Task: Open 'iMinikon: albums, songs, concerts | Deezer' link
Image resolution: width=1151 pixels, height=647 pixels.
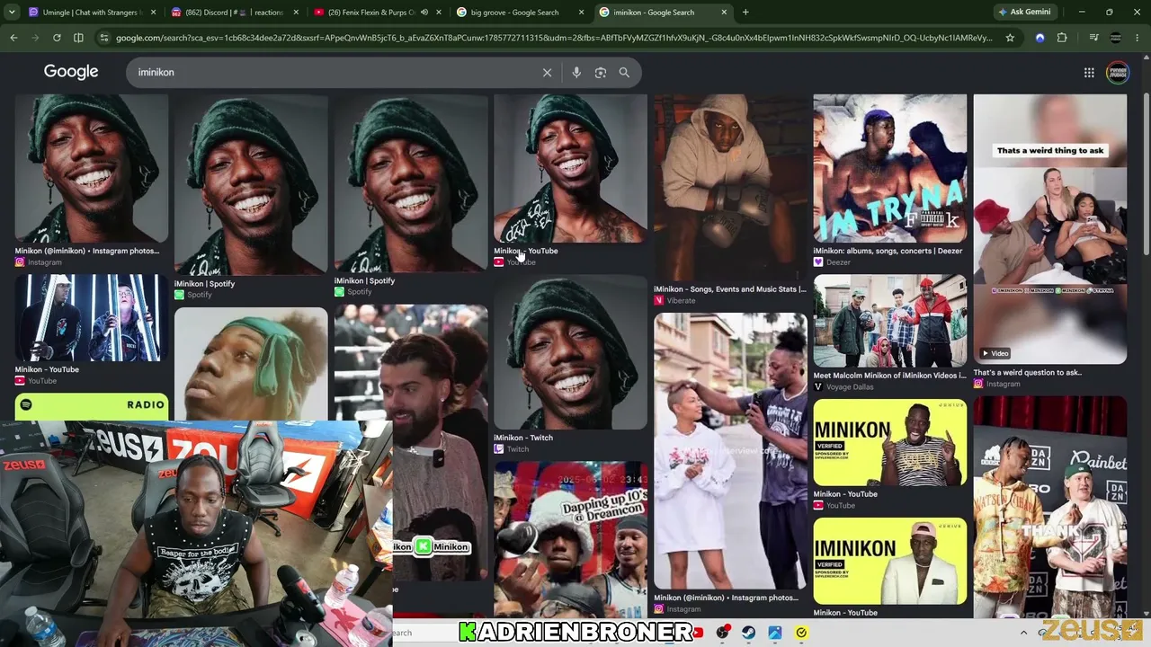Action: (888, 252)
